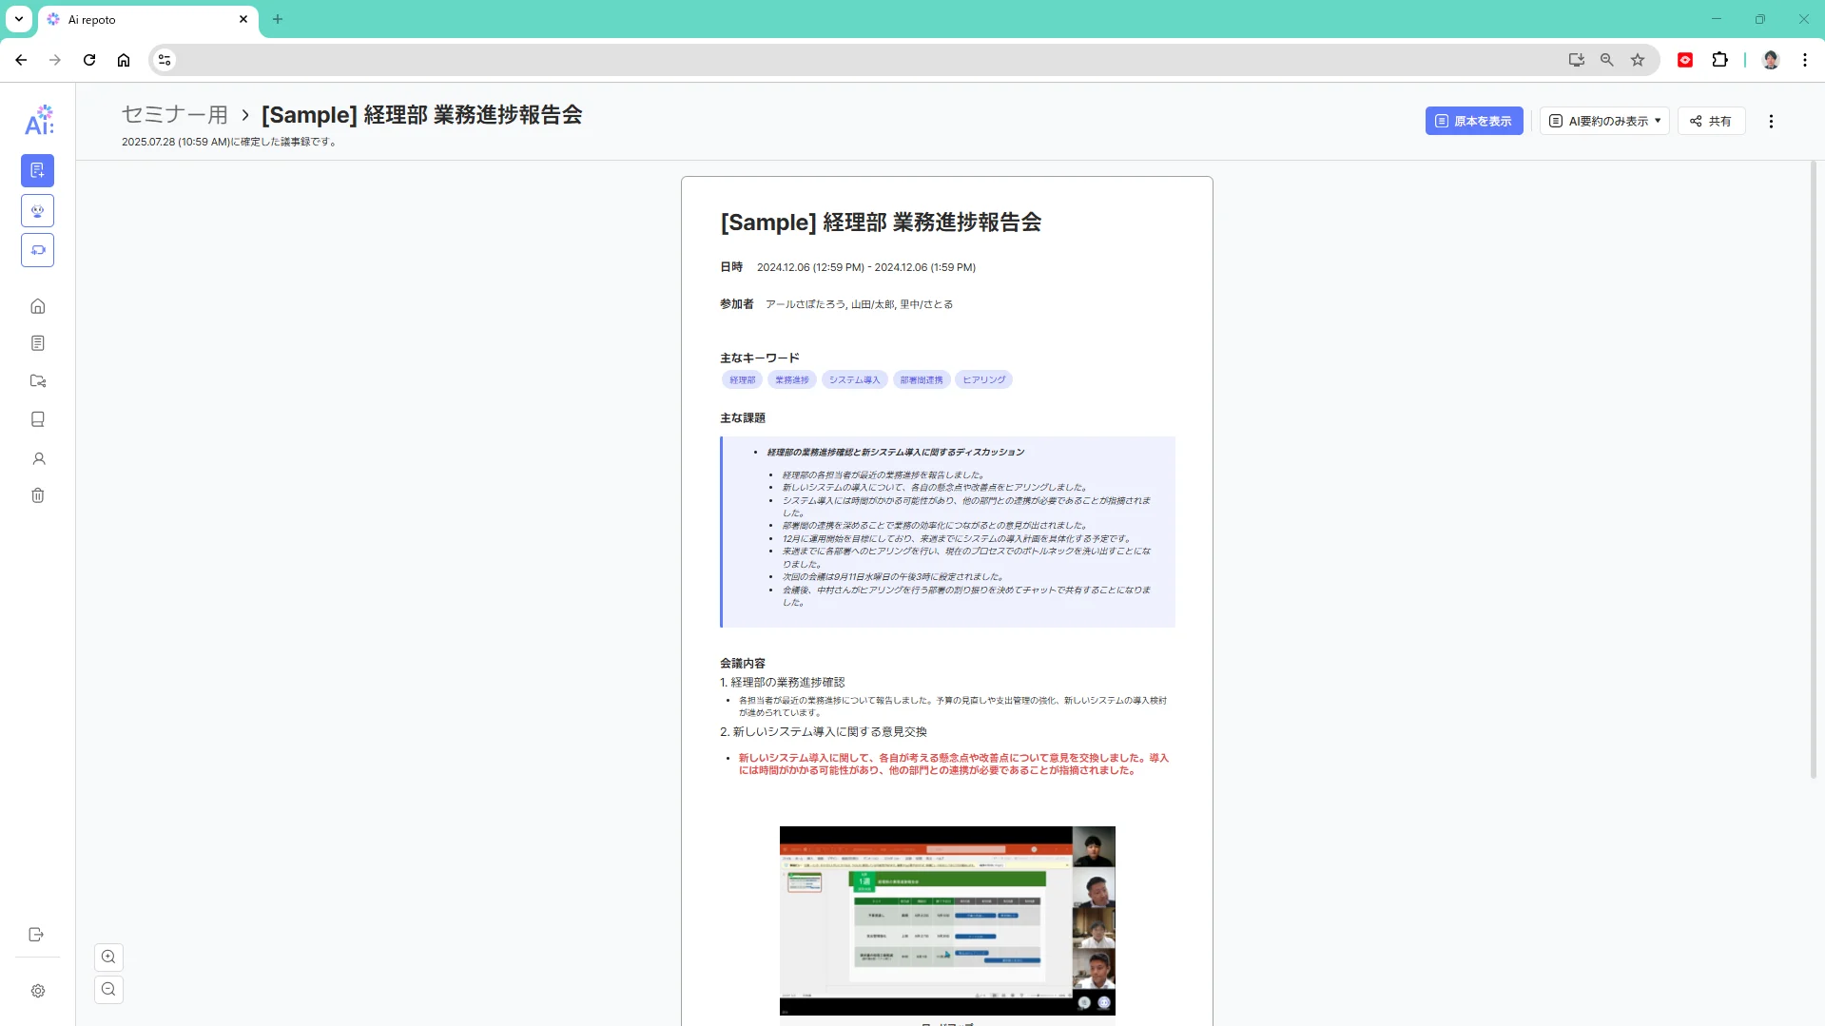This screenshot has width=1825, height=1026.
Task: Click the heading 2. 新しいシステム導入に関する意見交換
Action: (824, 732)
